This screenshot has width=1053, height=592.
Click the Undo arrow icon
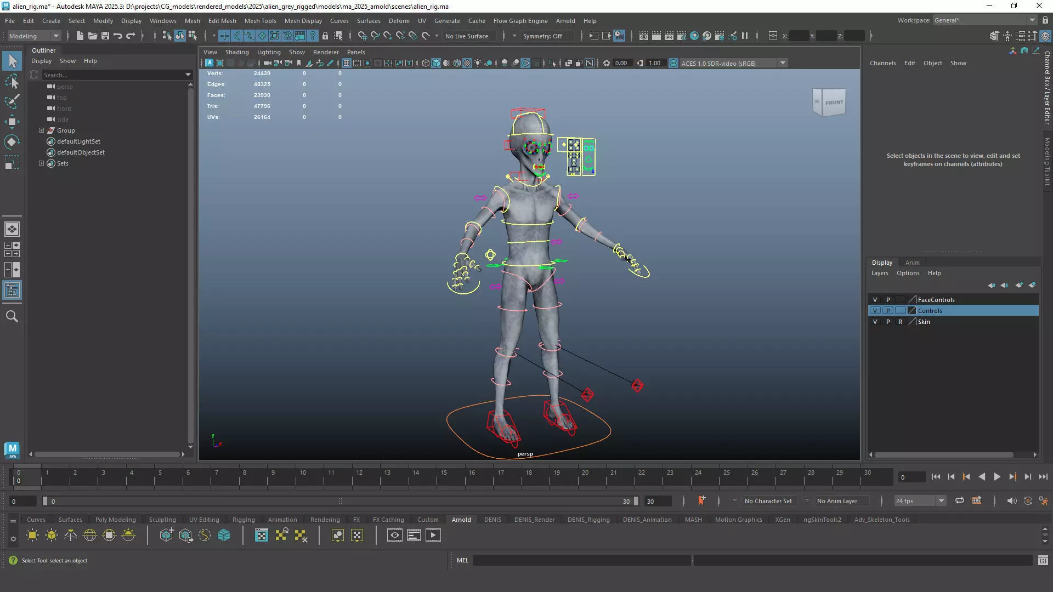[118, 36]
